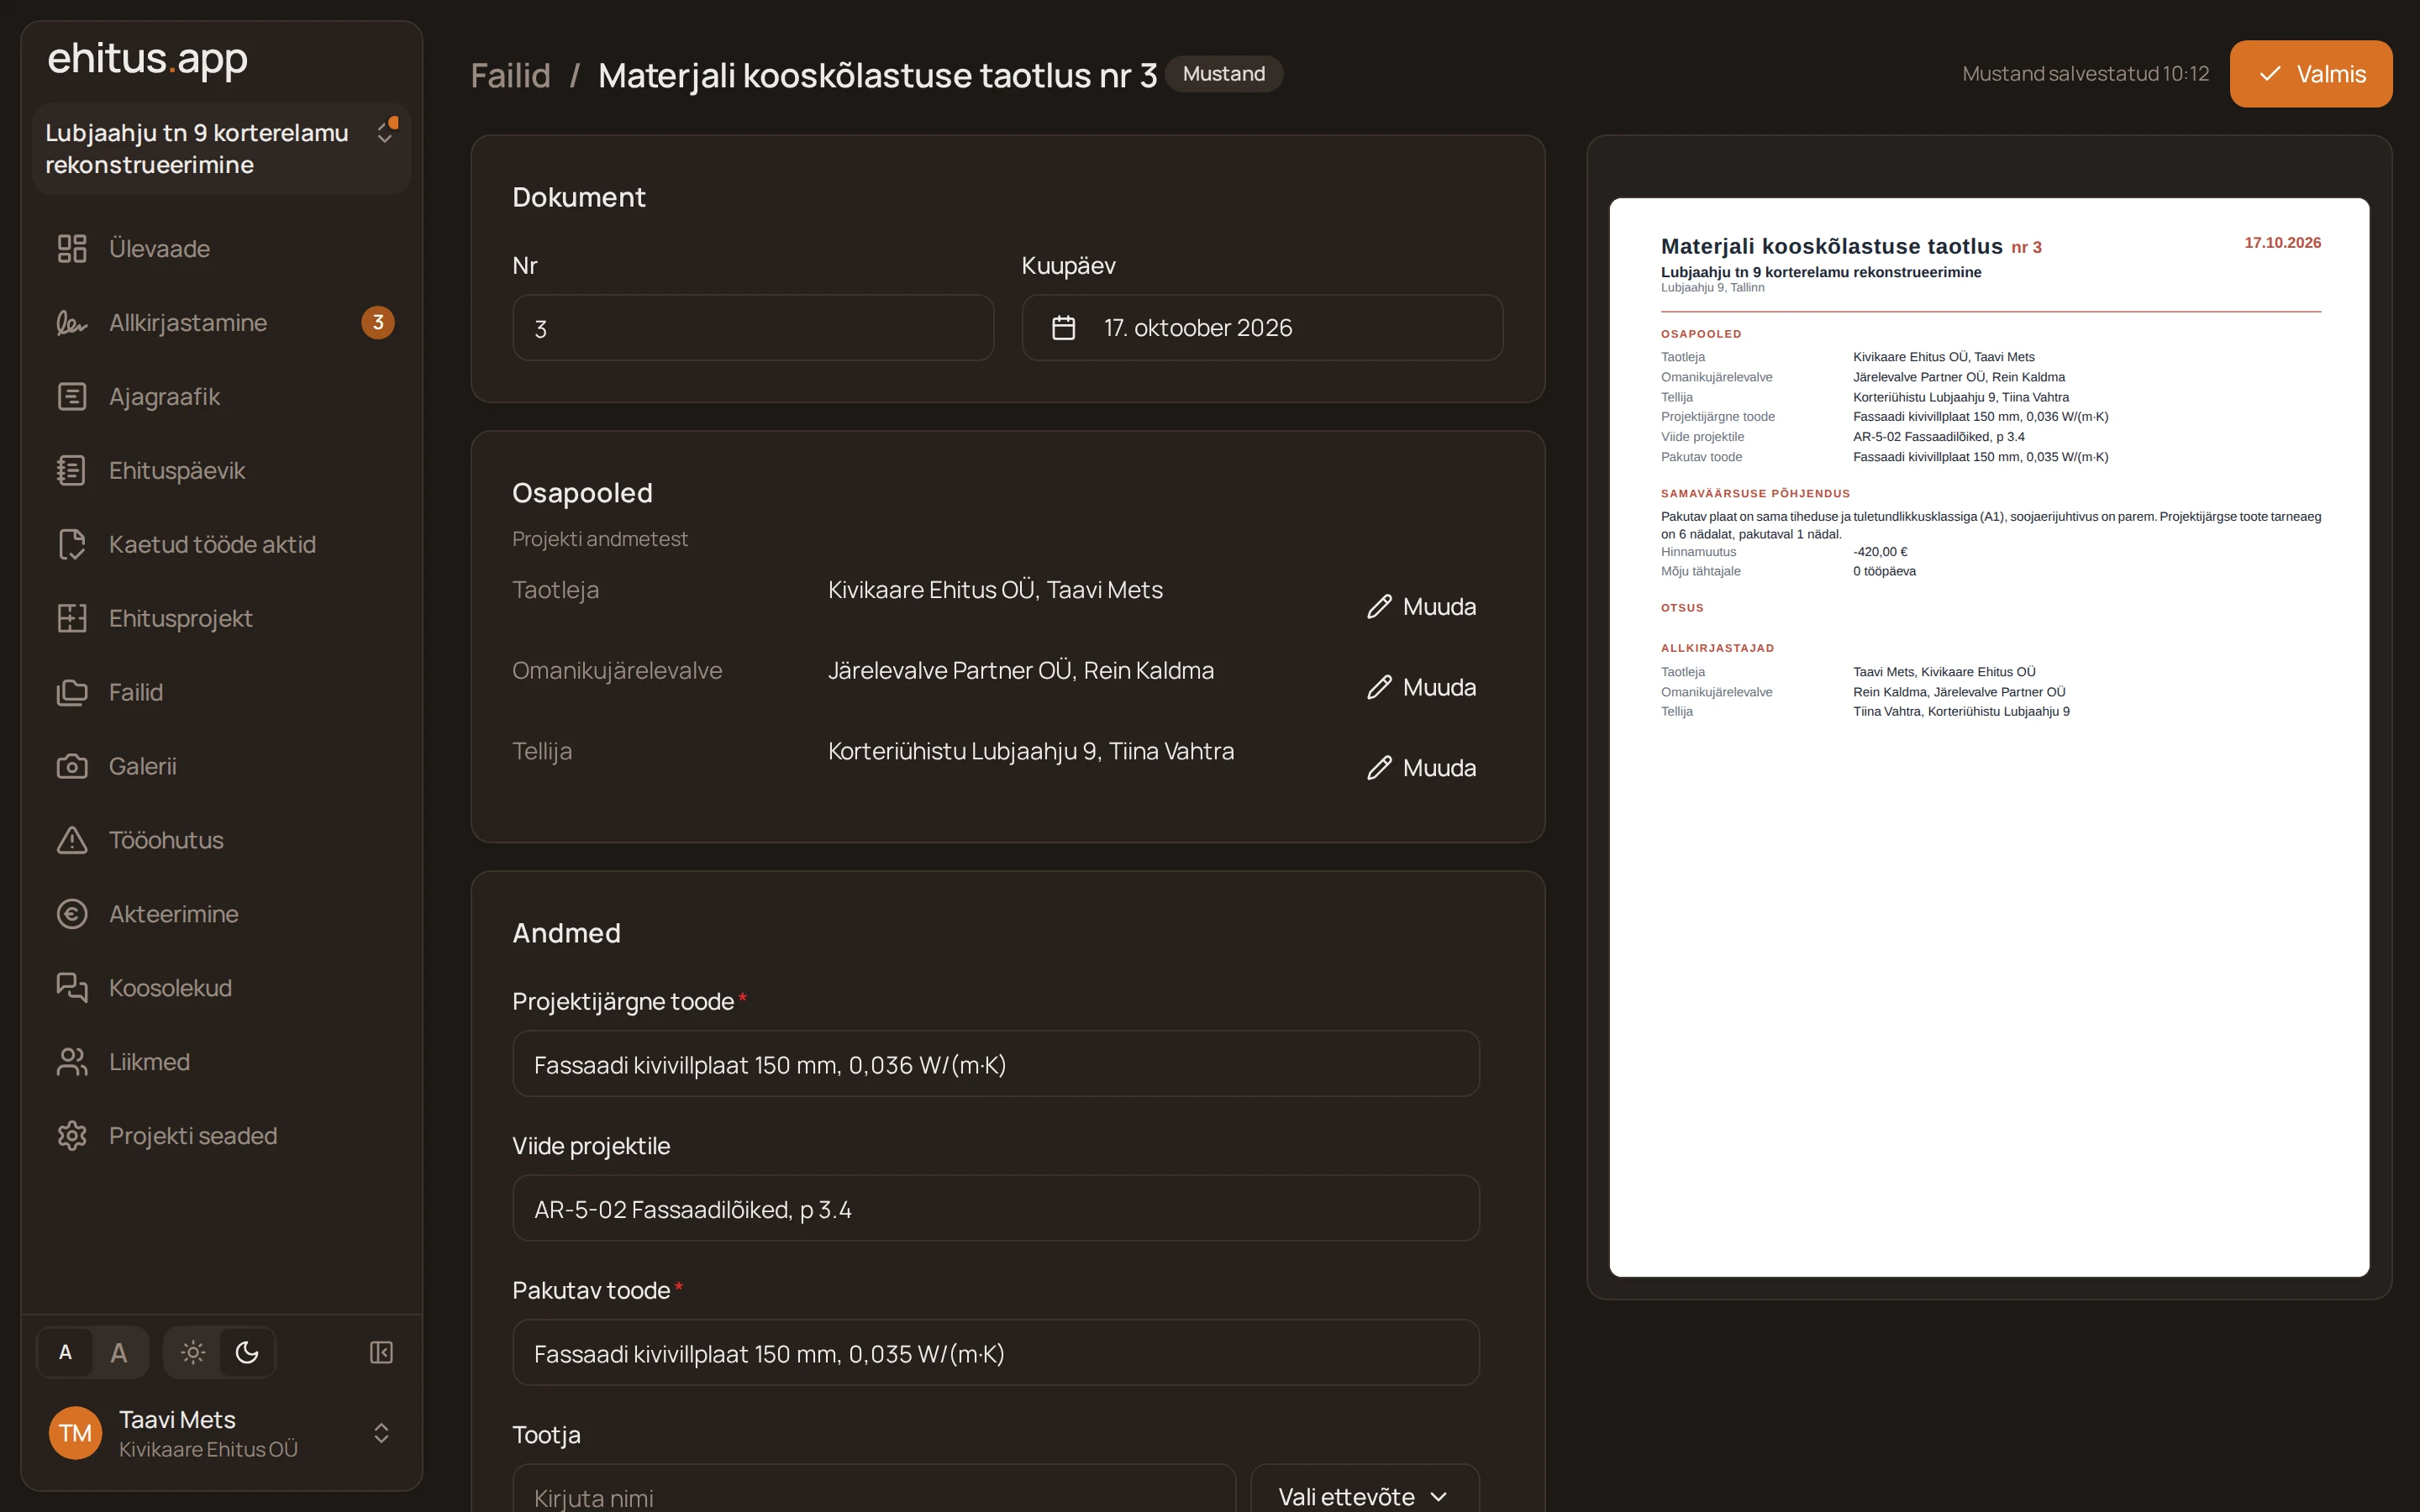
Task: Select the large font size A
Action: [x=119, y=1352]
